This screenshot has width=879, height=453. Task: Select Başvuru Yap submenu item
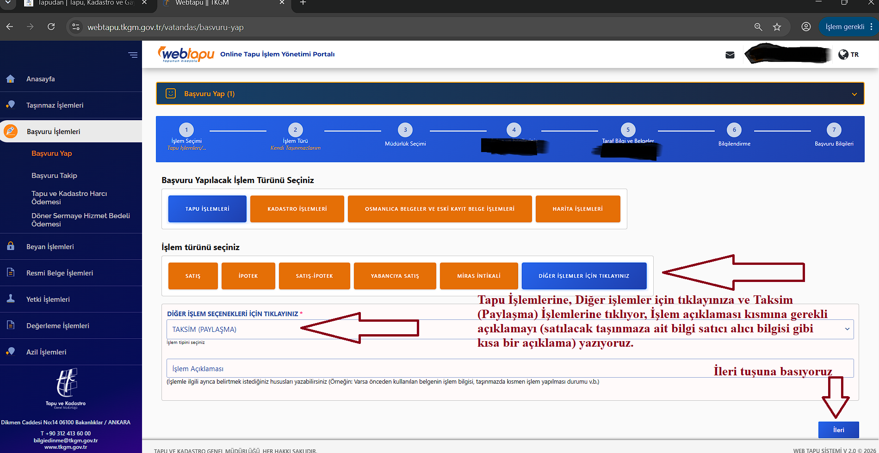click(x=52, y=153)
